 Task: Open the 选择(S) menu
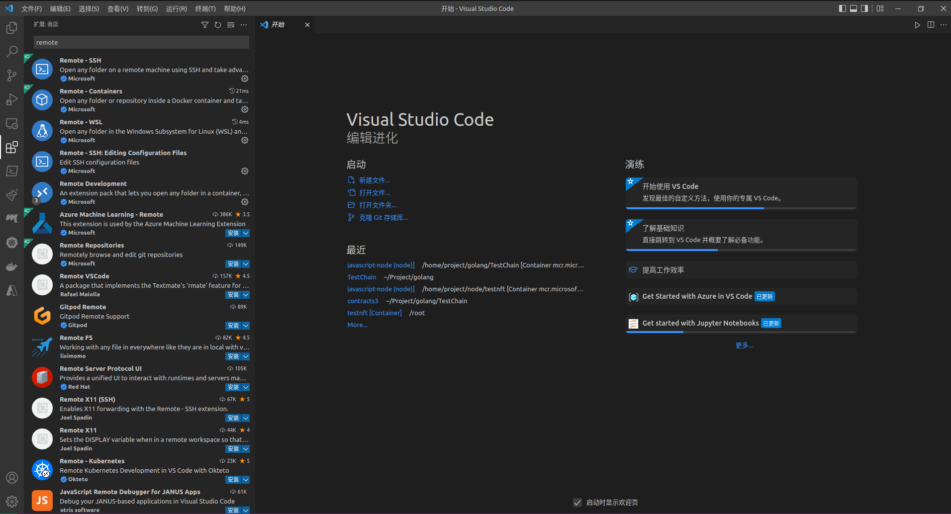pos(89,8)
